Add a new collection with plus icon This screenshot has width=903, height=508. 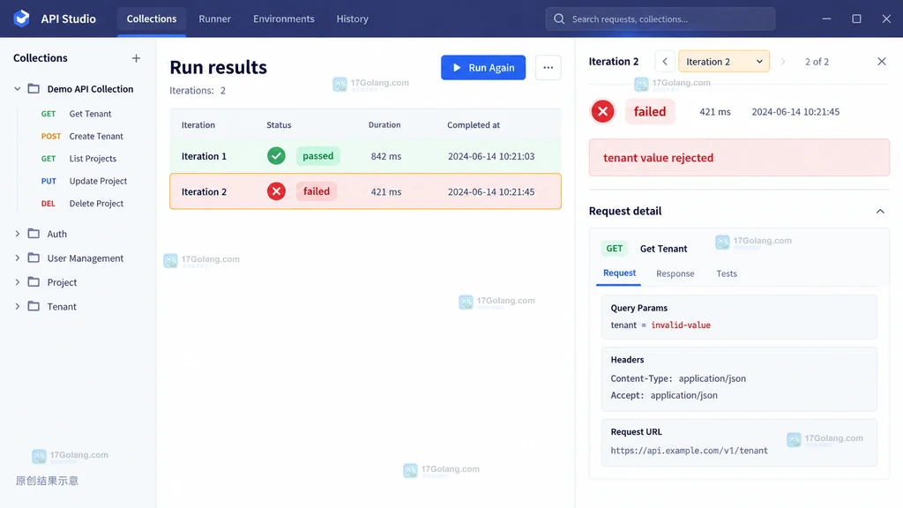136,58
